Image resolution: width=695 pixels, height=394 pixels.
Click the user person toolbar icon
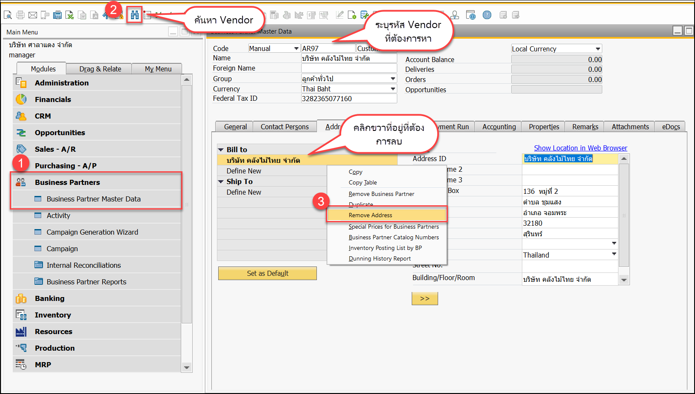(455, 15)
